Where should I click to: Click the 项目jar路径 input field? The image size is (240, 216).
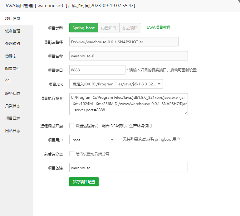124,42
